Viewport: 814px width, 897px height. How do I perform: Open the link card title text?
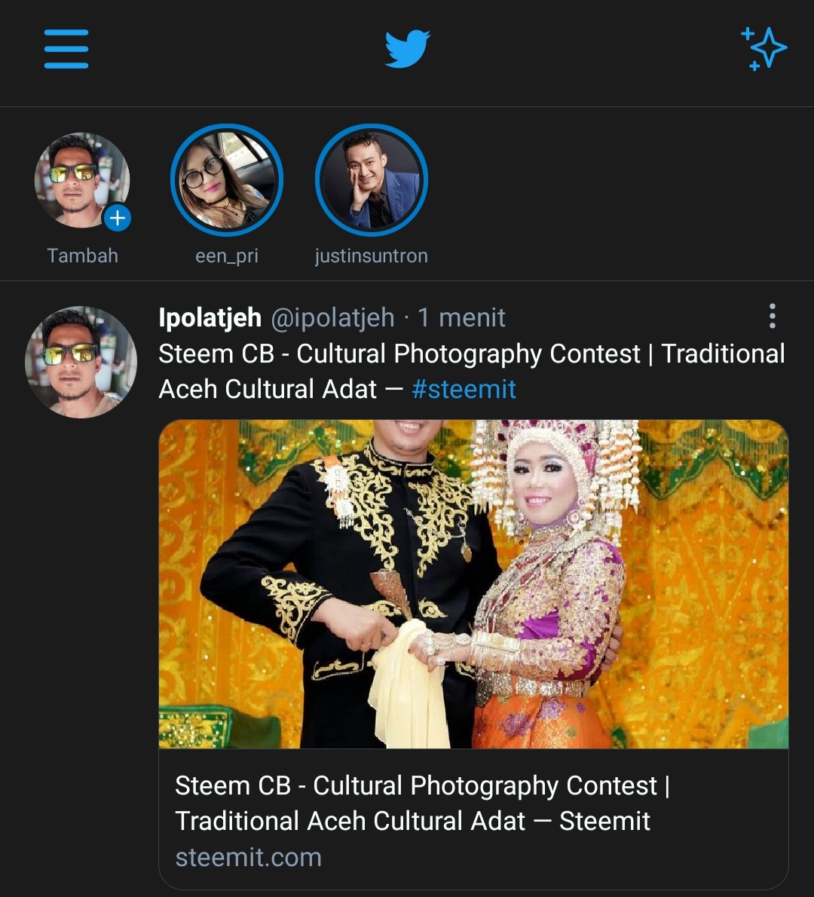tap(422, 804)
